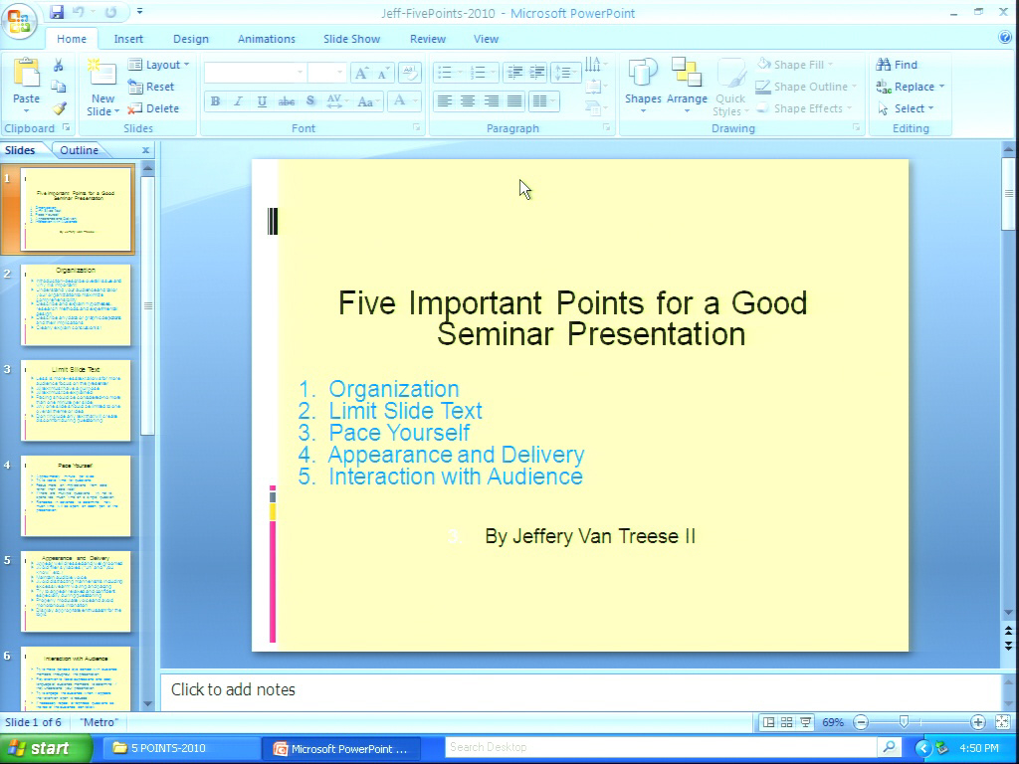Click the Find binoculars button
The image size is (1019, 764).
pyautogui.click(x=897, y=65)
